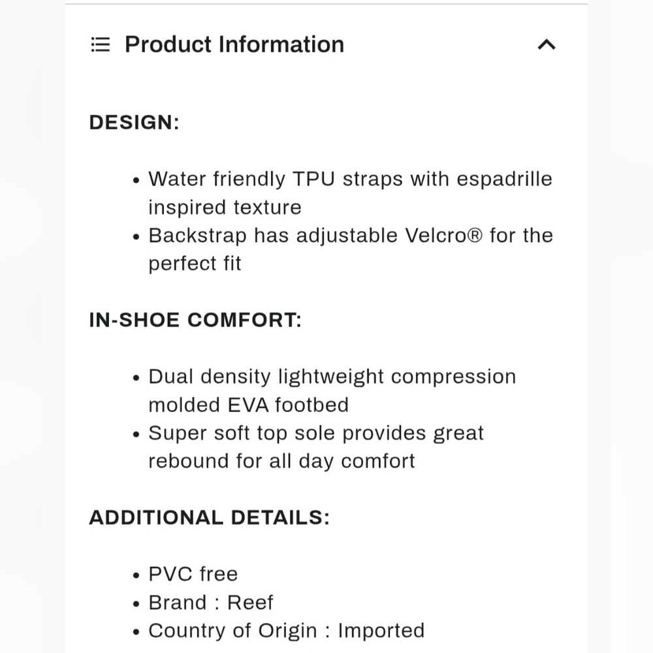The width and height of the screenshot is (653, 653).
Task: Click the Backstrap has adjustable Velcro line
Action: (351, 236)
